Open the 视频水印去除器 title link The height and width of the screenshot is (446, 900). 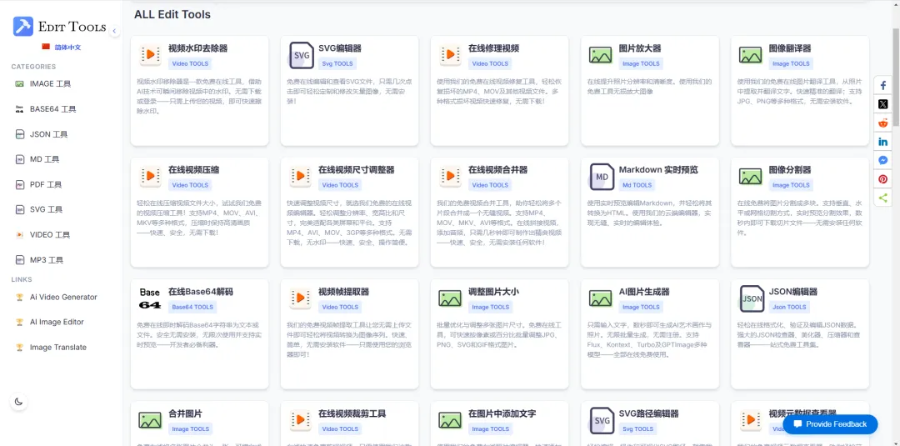point(197,48)
